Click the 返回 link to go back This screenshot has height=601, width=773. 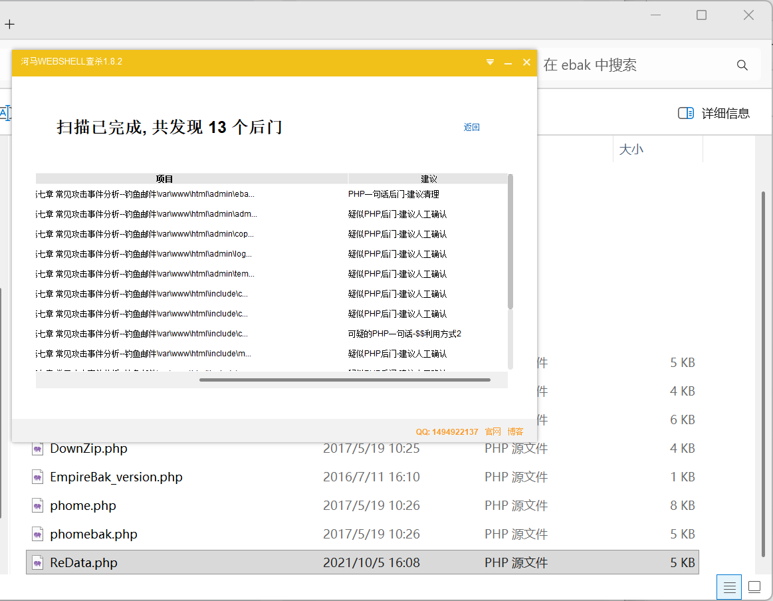coord(471,127)
